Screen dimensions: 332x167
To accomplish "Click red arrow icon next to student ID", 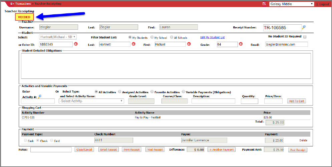I will pos(76,44).
